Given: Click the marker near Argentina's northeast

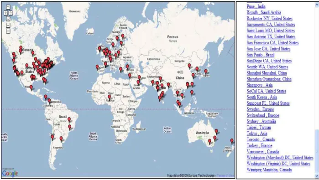Looking at the screenshot, I should 61,139.
